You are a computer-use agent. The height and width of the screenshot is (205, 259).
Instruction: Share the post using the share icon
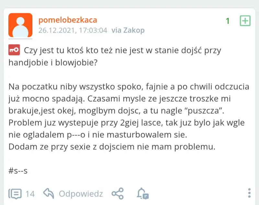pyautogui.click(x=117, y=194)
